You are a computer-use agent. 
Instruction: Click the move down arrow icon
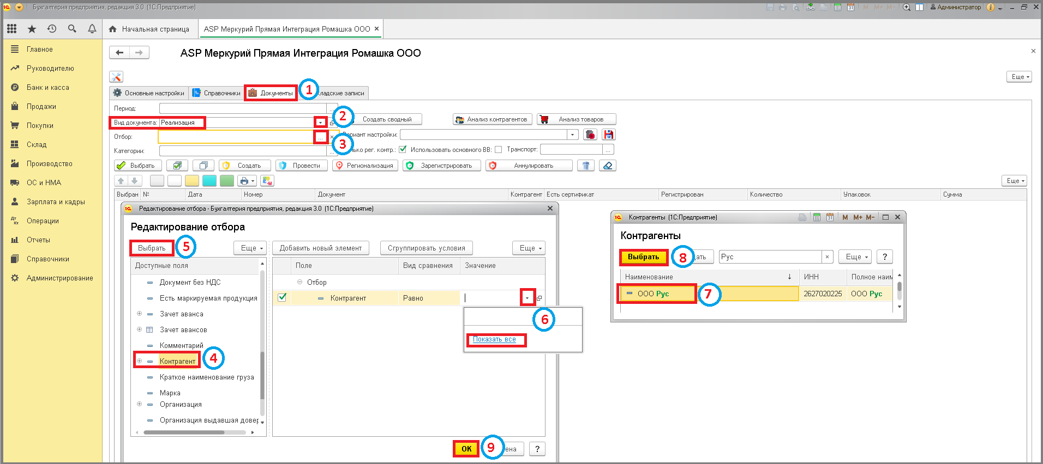[x=135, y=181]
